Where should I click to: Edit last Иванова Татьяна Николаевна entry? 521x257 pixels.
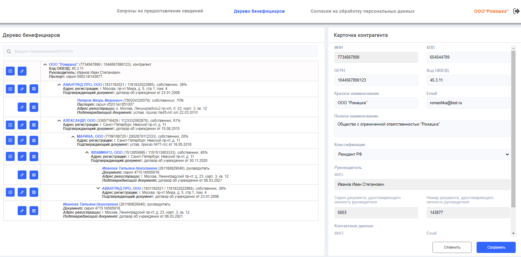[x=22, y=211]
